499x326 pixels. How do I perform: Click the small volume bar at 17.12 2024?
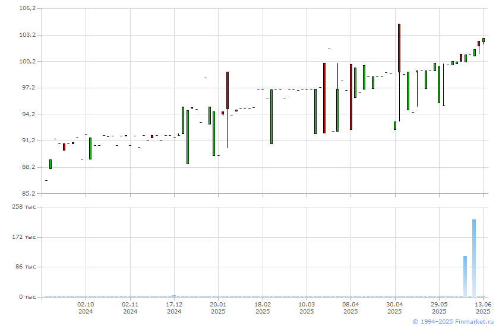pos(174,296)
